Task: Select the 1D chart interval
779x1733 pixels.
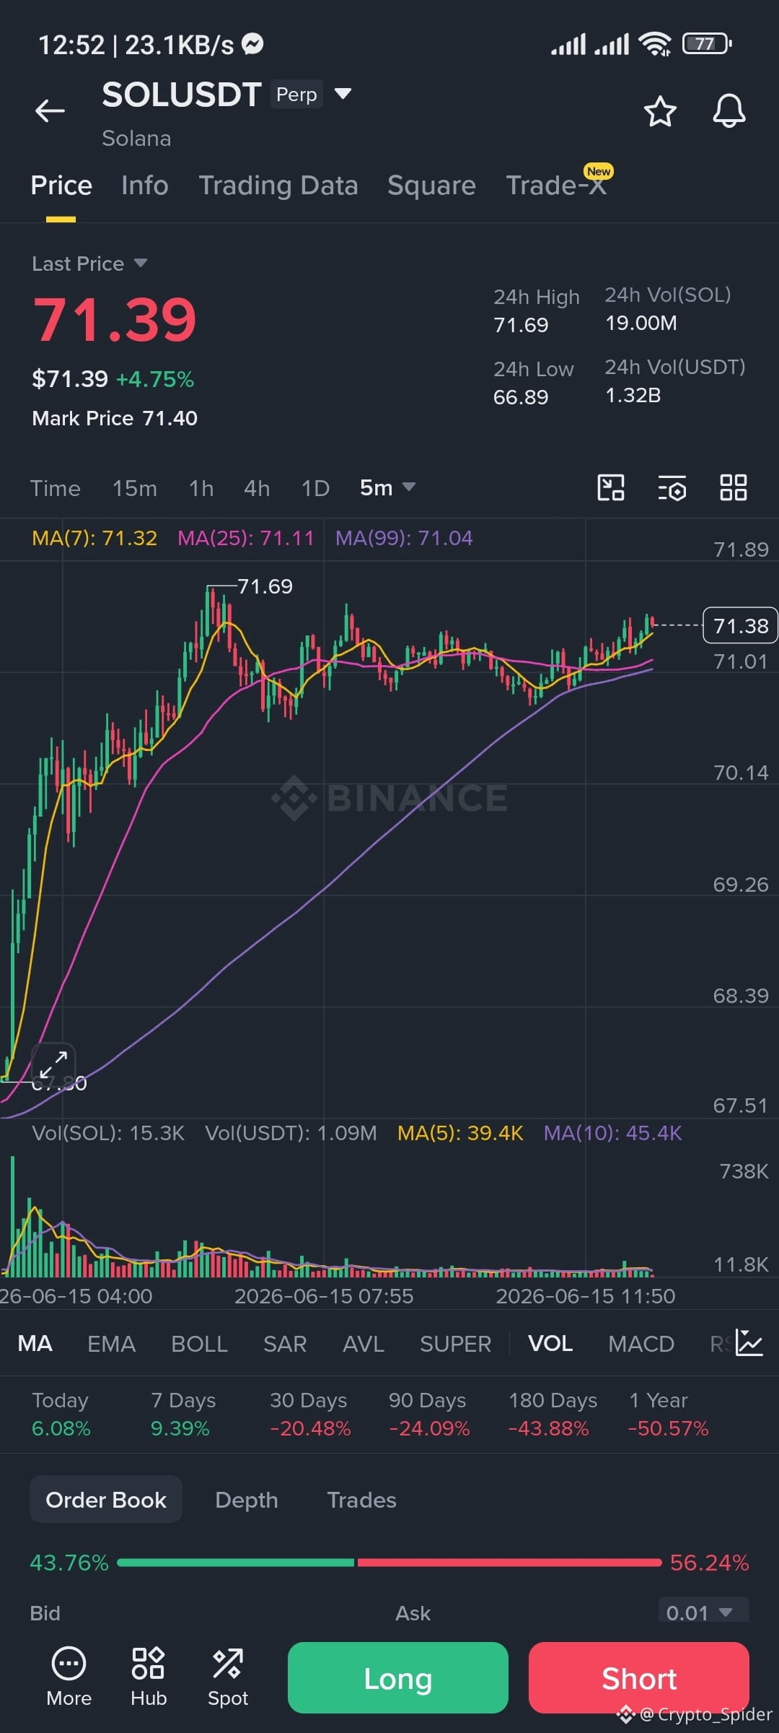Action: pos(315,488)
